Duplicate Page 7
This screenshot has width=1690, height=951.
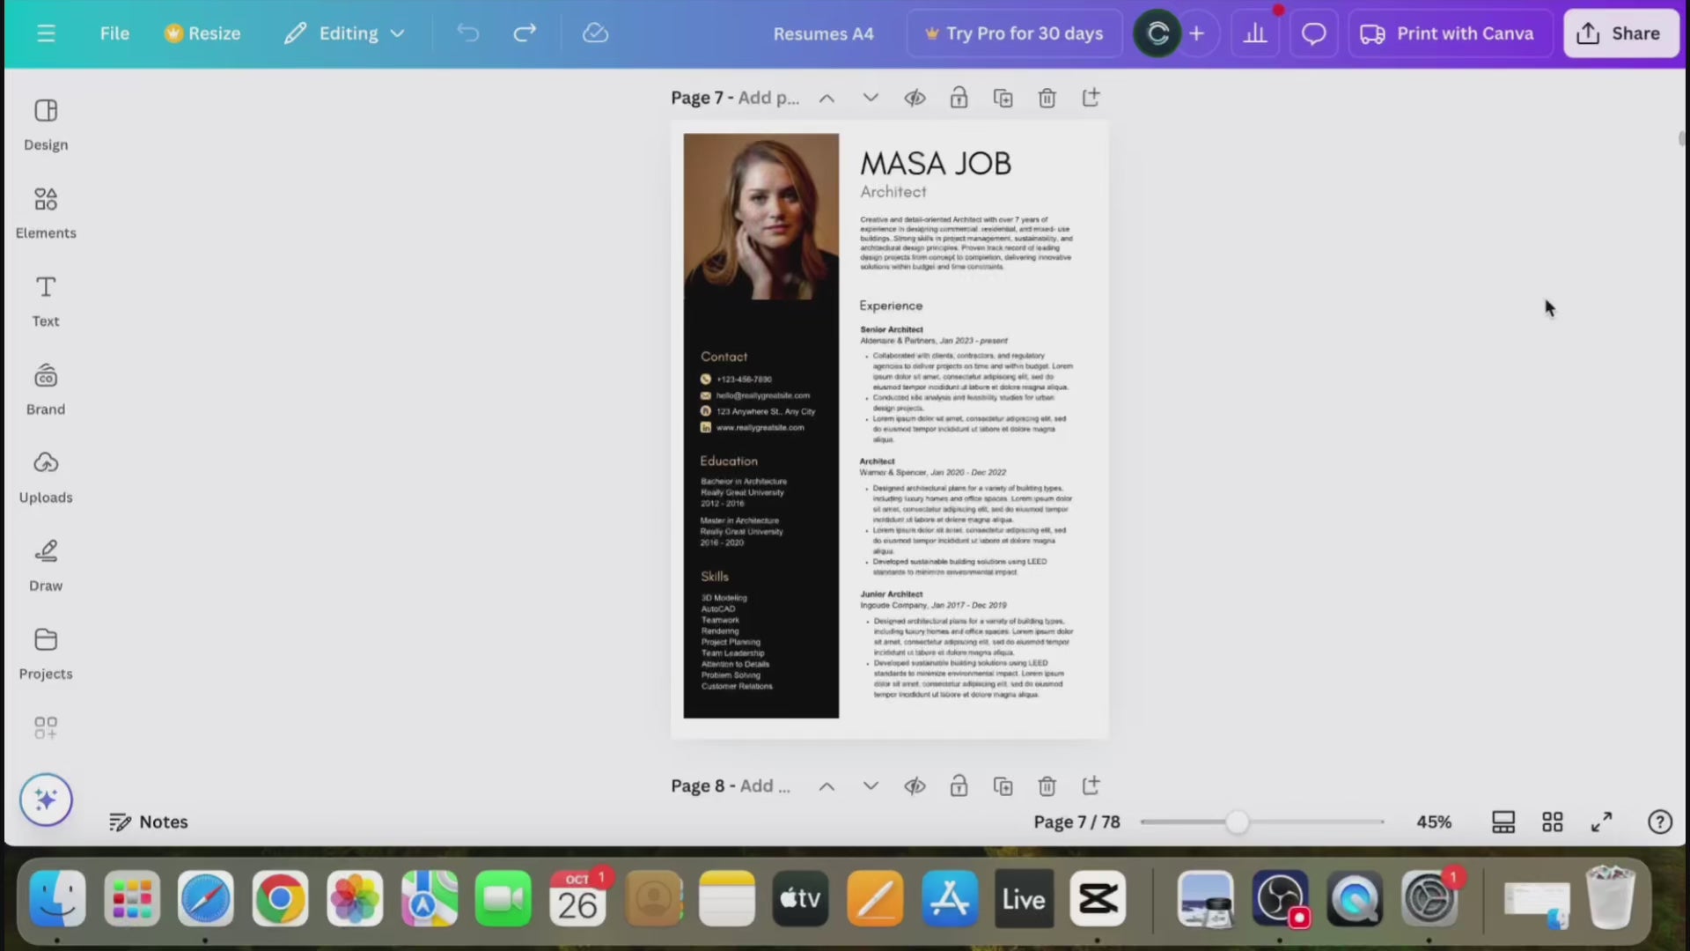[x=1003, y=98]
